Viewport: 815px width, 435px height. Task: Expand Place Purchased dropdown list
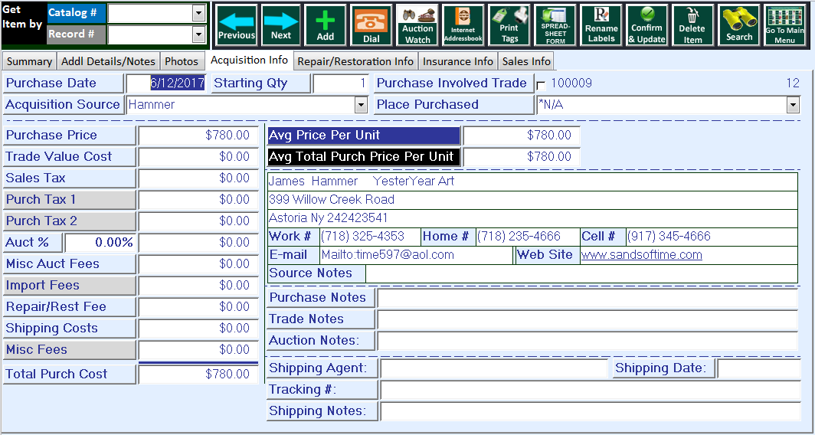[793, 105]
